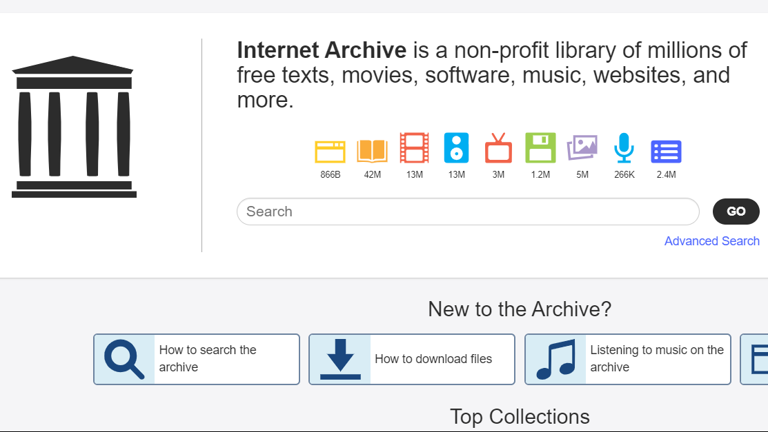768x432 pixels.
Task: Open the partially visible fourth tutorial card
Action: tap(755, 359)
